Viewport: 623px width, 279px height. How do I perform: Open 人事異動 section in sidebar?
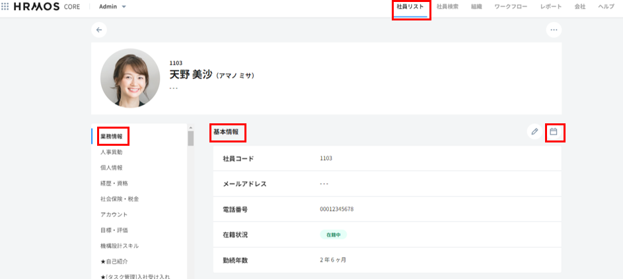click(112, 152)
